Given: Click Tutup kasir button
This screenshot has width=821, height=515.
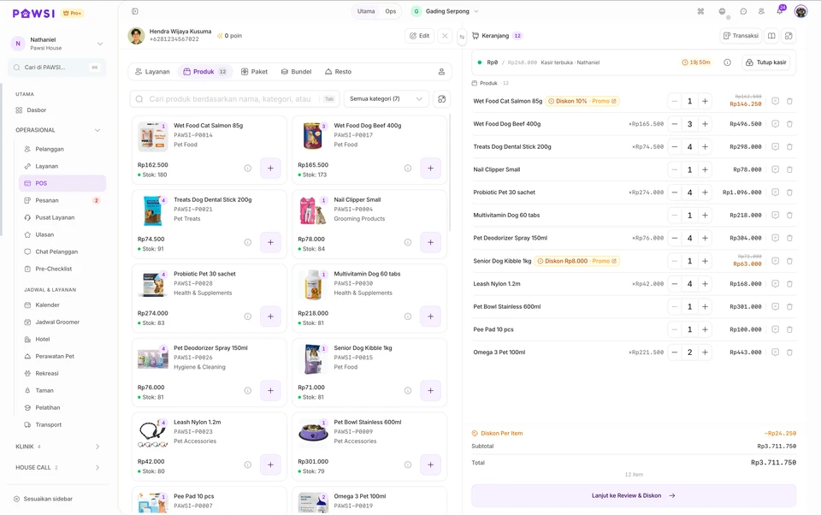Looking at the screenshot, I should [766, 62].
